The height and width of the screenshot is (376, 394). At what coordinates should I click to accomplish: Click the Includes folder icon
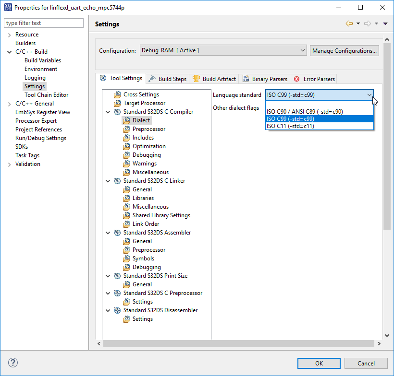click(127, 138)
